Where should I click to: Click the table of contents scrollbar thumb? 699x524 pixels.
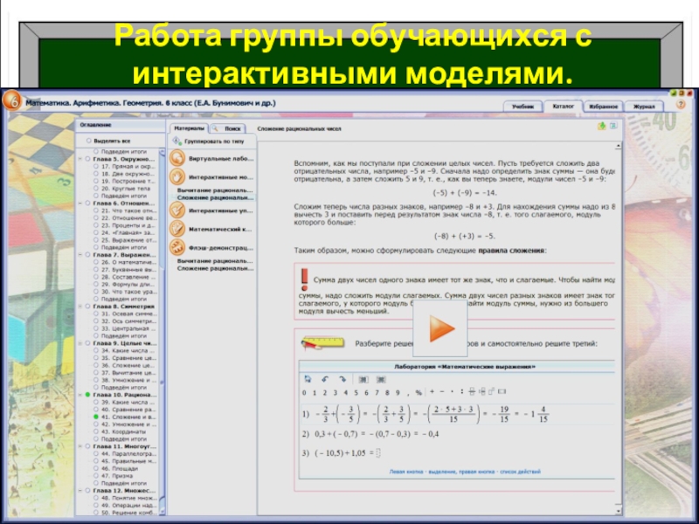163,383
